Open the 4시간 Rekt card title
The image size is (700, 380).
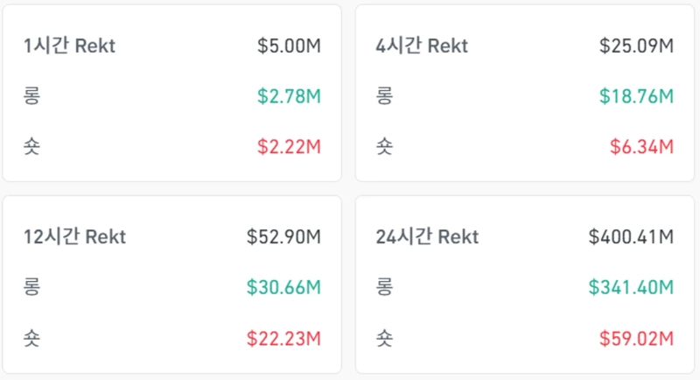pyautogui.click(x=421, y=46)
